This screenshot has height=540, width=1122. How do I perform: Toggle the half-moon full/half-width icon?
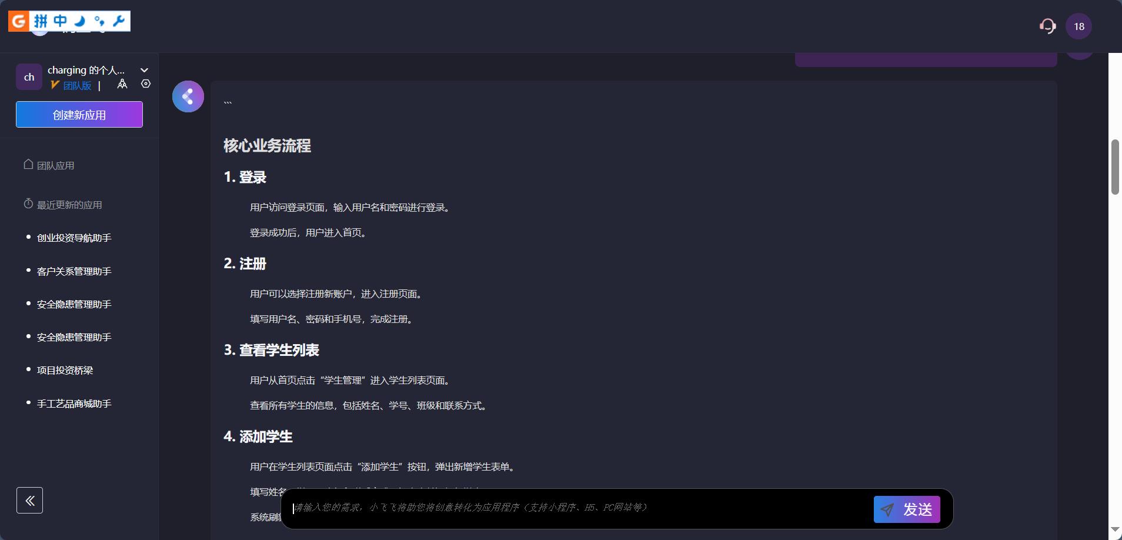click(80, 22)
